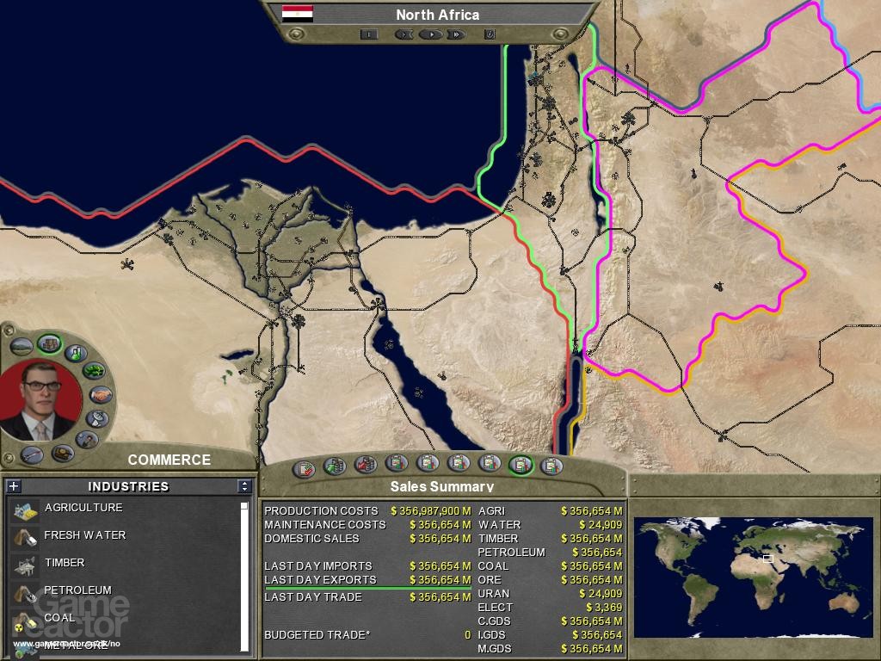Image resolution: width=881 pixels, height=661 pixels.
Task: Toggle the highlighted Commerce factory department button
Action: point(49,344)
